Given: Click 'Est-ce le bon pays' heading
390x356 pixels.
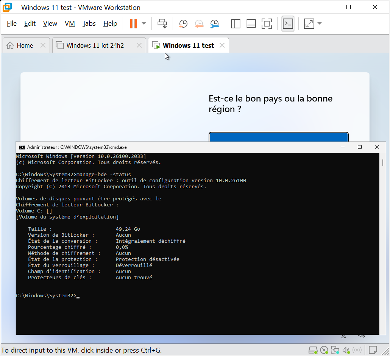Looking at the screenshot, I should pos(271,104).
